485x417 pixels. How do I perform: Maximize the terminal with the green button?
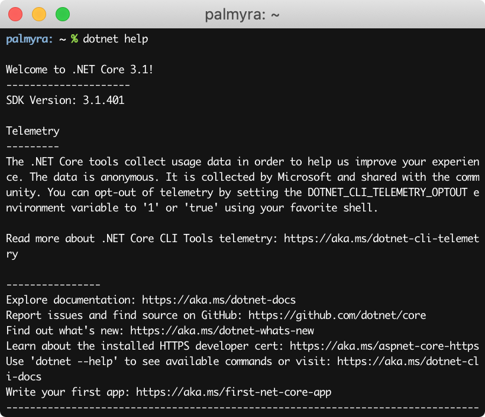coord(63,14)
